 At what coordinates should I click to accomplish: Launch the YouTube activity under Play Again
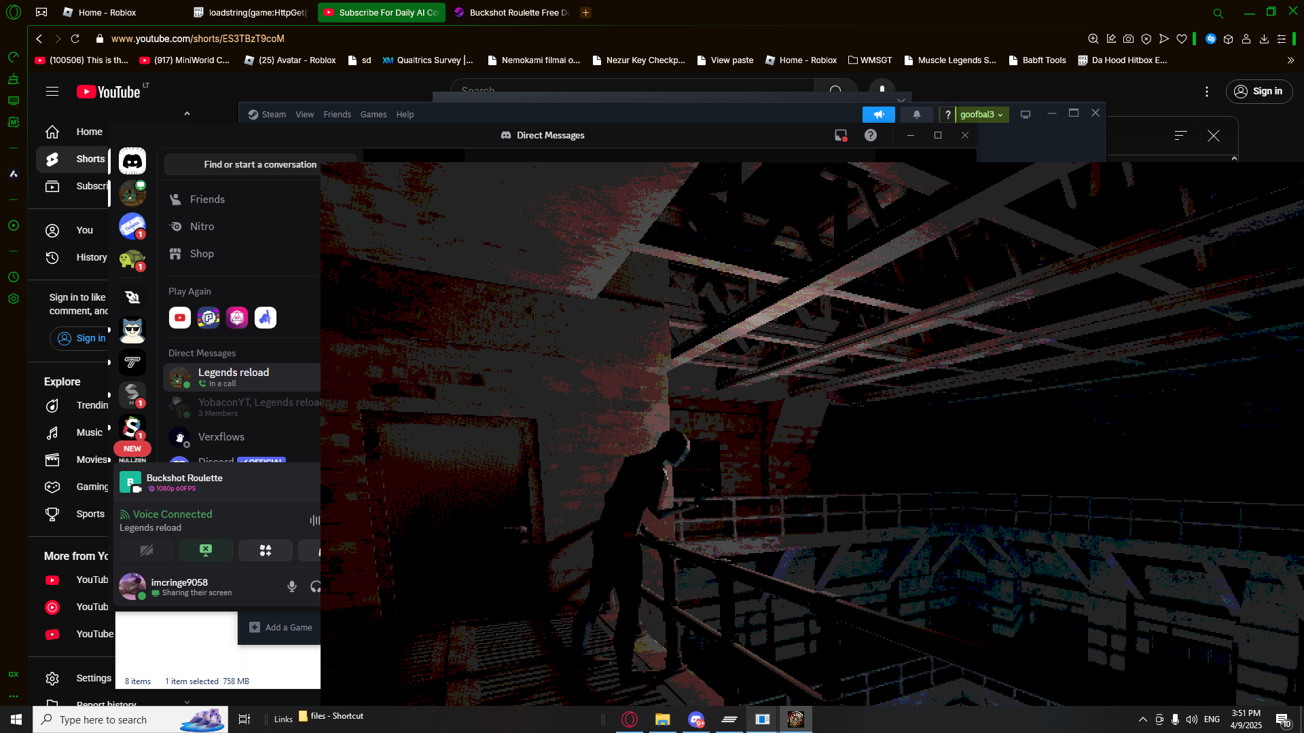tap(180, 318)
